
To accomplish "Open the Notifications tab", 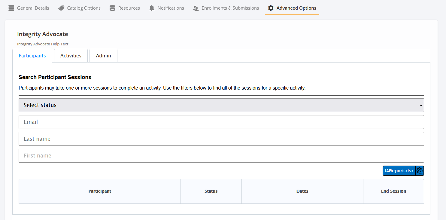I will click(x=166, y=8).
